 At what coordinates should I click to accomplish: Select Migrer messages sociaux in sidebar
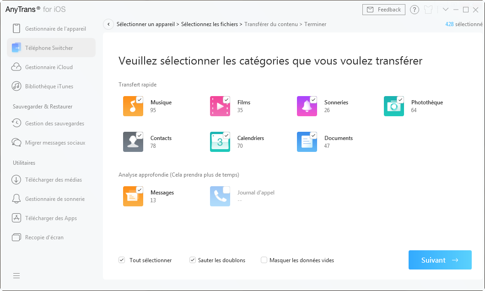[x=51, y=142]
